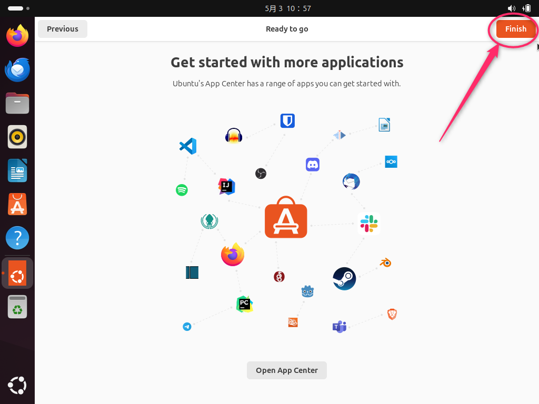This screenshot has height=404, width=539.
Task: Click the Slack icon
Action: click(369, 224)
